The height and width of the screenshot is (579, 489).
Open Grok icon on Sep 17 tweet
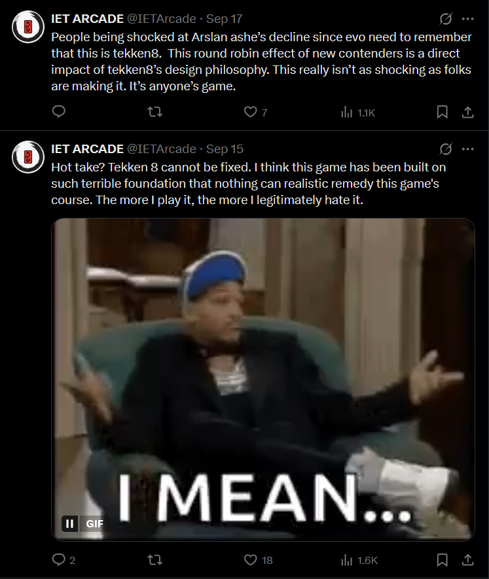click(445, 18)
